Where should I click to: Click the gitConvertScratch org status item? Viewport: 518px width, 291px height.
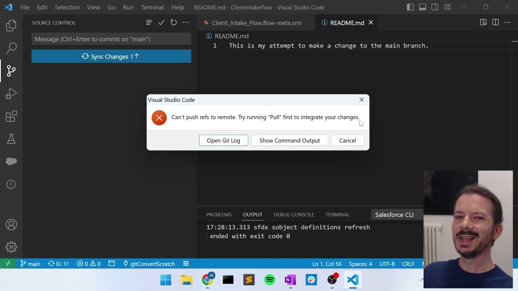tap(149, 264)
